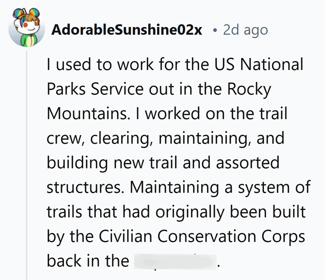The height and width of the screenshot is (280, 325).
Task: Visit the AdorableSunshine02x user profile
Action: coord(127,30)
